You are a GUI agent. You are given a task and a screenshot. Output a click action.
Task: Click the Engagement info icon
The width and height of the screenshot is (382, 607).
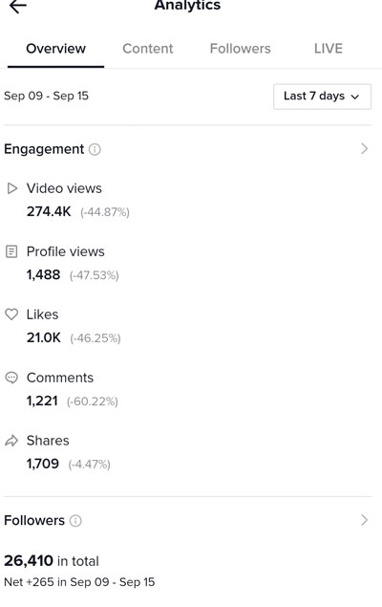pos(95,149)
